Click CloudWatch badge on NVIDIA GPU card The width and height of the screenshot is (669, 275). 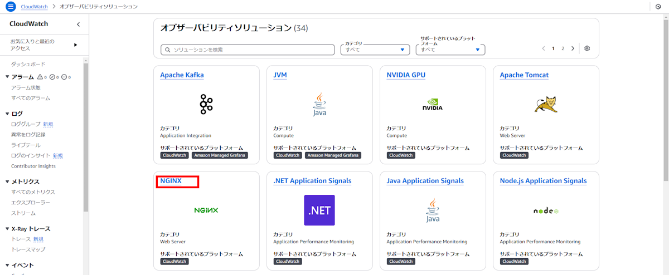click(x=401, y=155)
